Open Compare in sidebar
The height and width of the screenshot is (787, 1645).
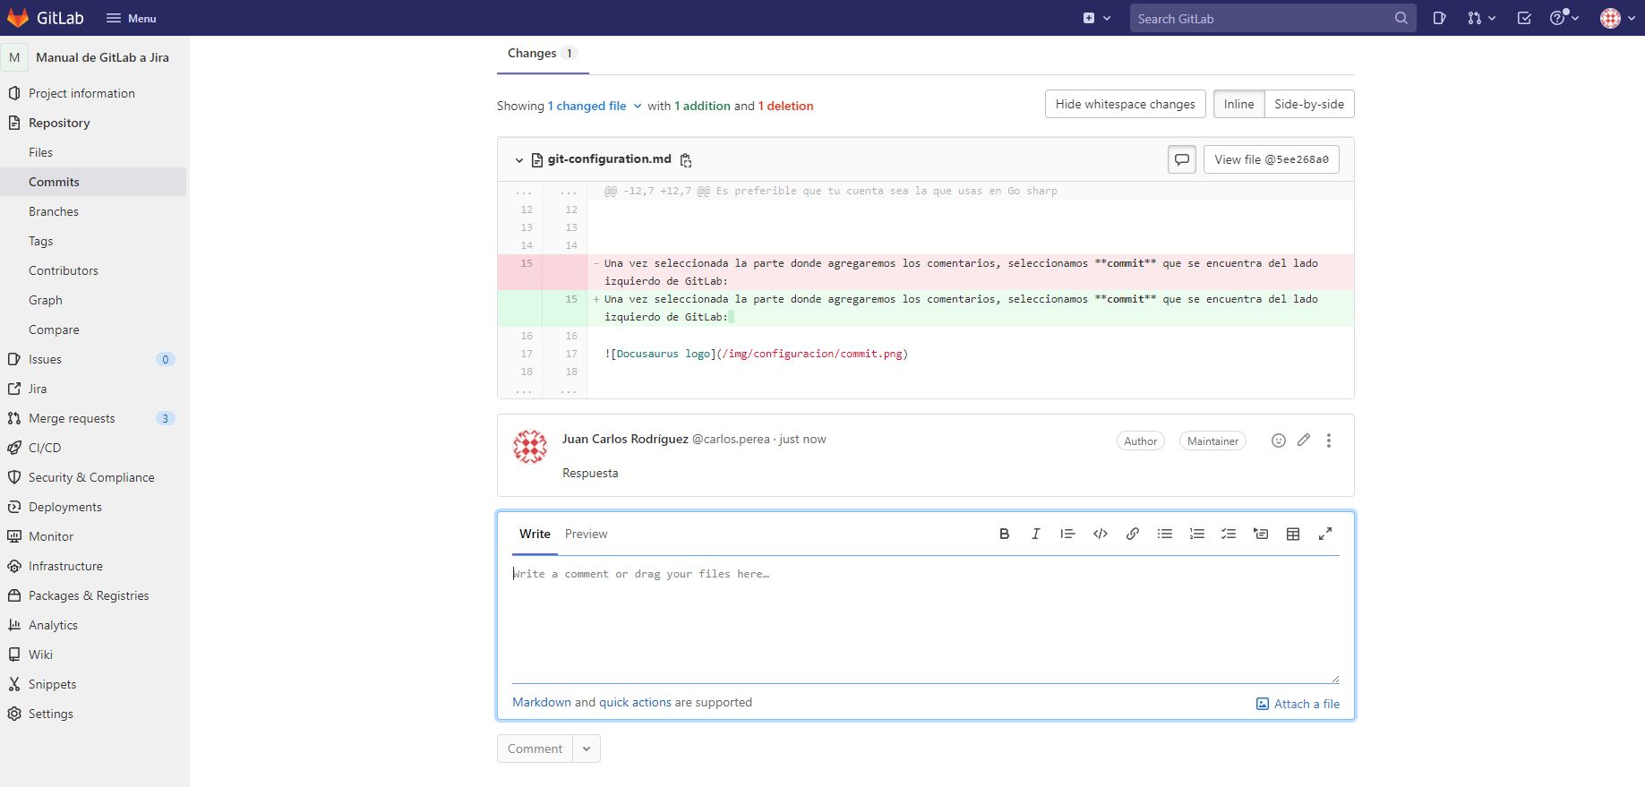(54, 329)
